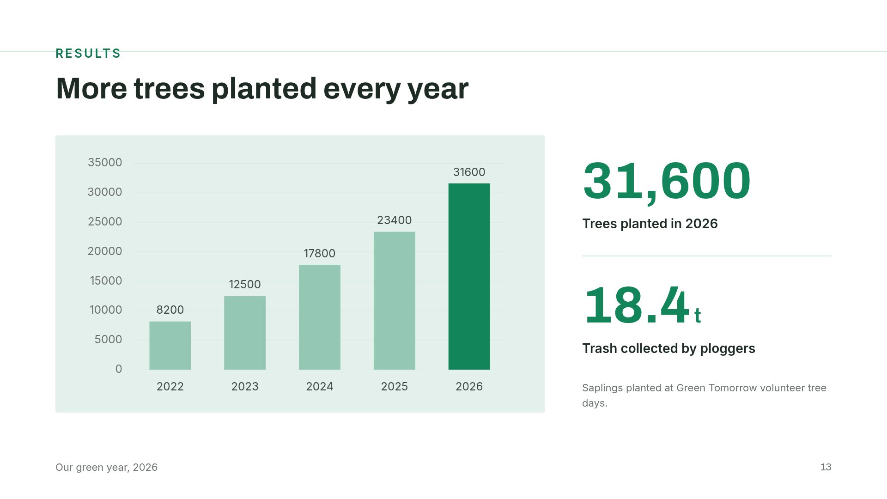Click the slide number 13
Screen dimensions: 887x499
[x=826, y=467]
